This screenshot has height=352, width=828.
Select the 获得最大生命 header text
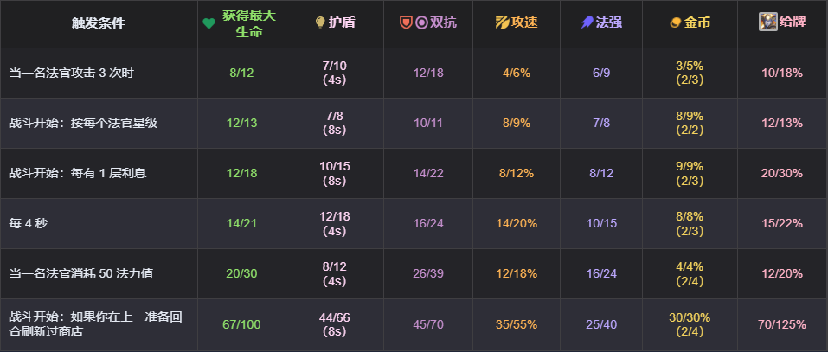tap(248, 23)
